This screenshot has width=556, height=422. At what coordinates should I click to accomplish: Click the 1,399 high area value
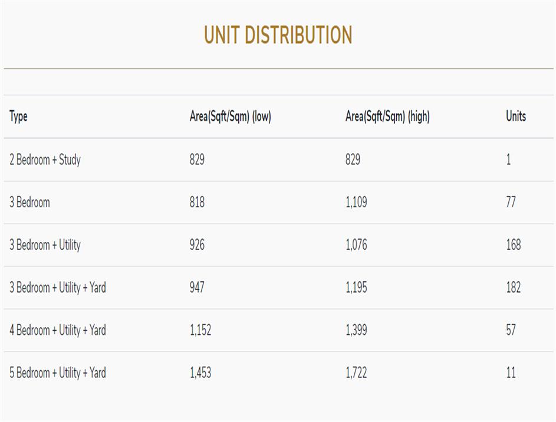[x=356, y=330]
